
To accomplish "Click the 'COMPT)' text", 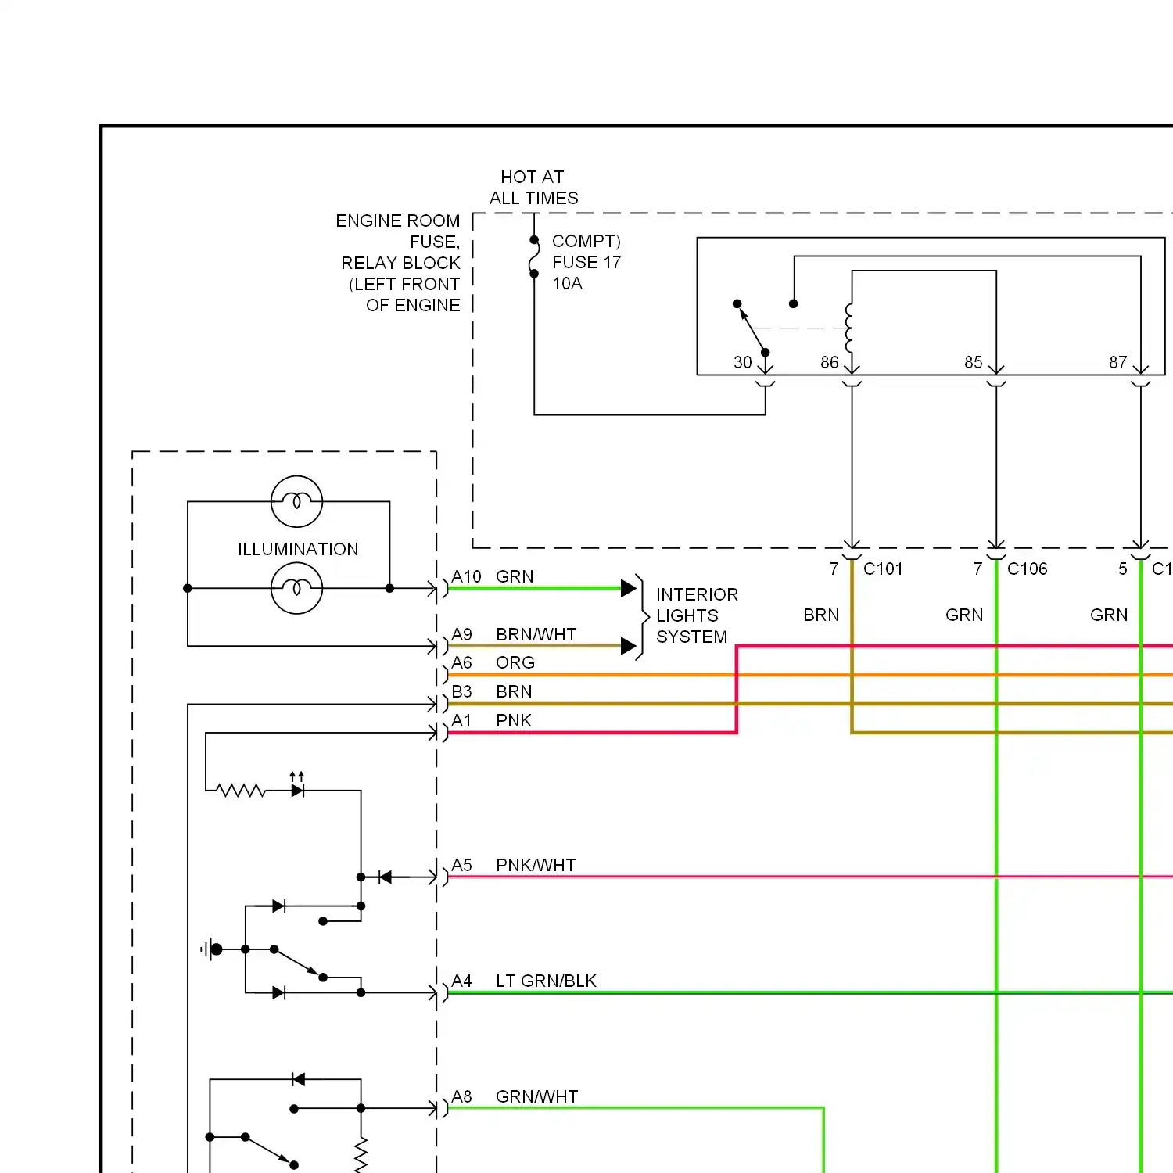I will tap(586, 241).
